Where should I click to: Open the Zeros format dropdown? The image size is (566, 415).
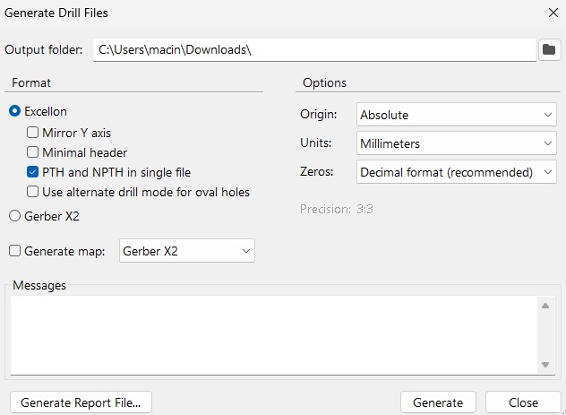tap(456, 172)
